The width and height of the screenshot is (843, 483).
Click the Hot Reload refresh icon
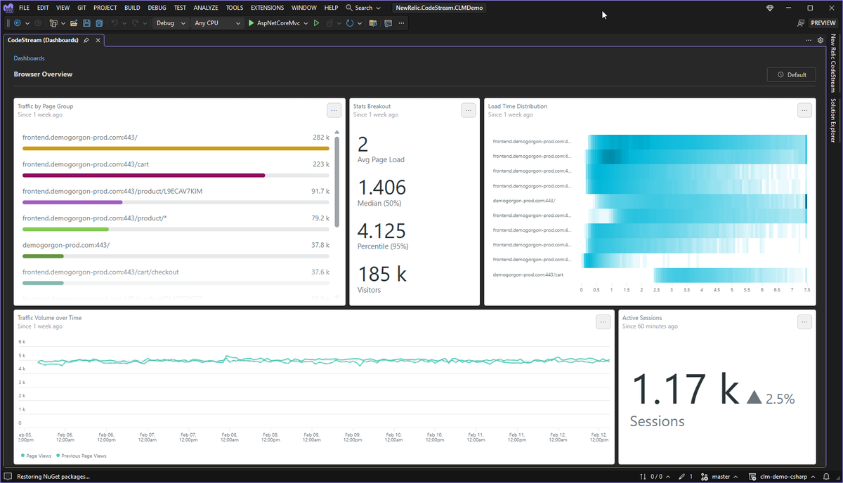[349, 23]
